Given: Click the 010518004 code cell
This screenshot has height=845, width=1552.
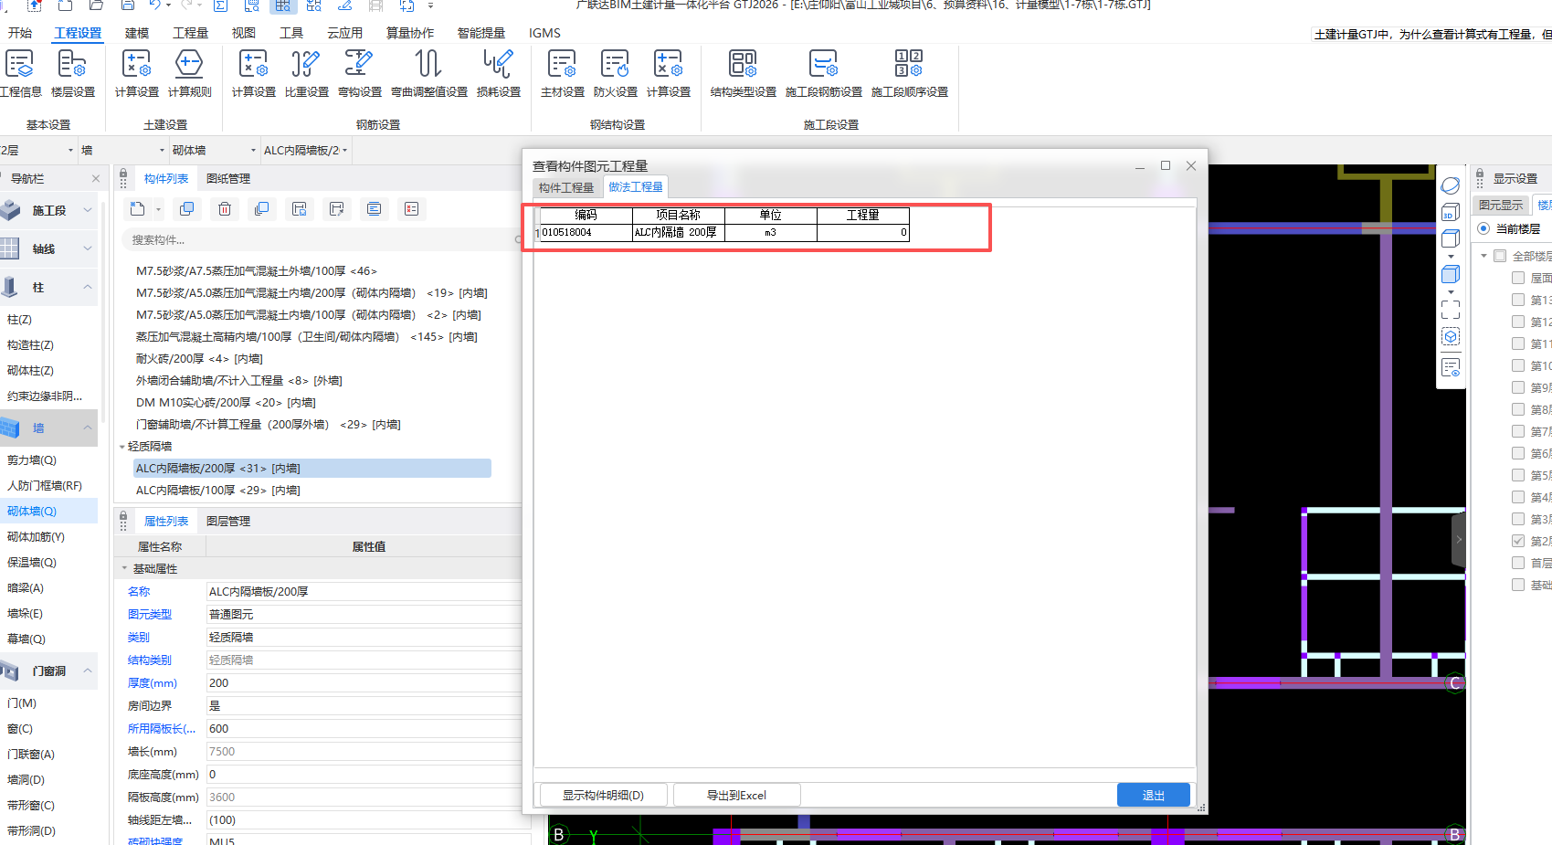Looking at the screenshot, I should 586,233.
